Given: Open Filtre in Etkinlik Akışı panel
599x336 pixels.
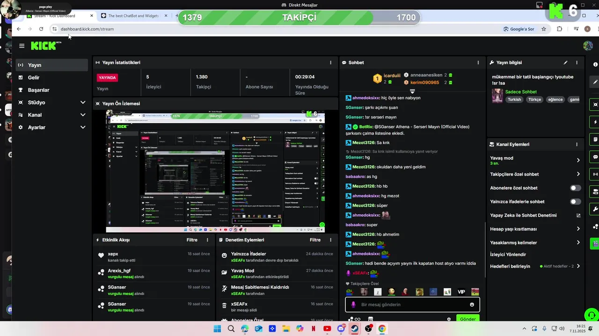Looking at the screenshot, I should 192,240.
